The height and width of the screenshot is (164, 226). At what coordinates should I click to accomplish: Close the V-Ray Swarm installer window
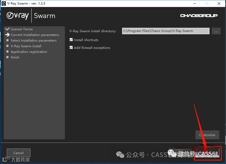(x=219, y=3)
